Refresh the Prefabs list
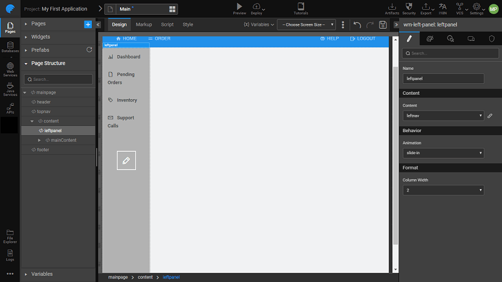This screenshot has height=282, width=502. (89, 50)
